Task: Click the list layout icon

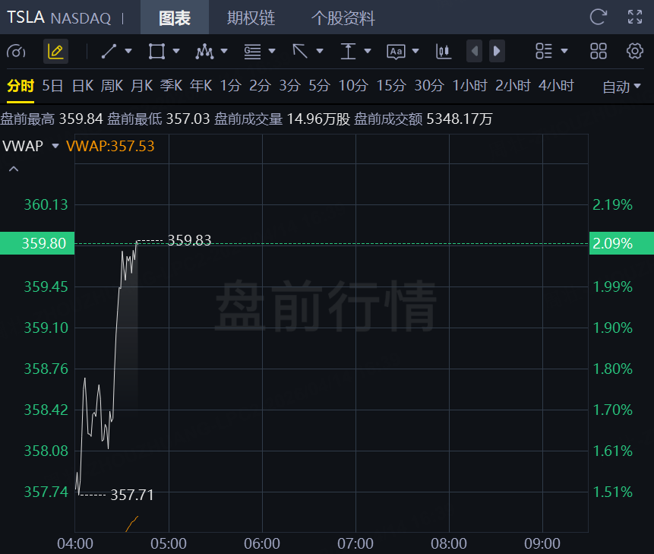Action: (544, 52)
